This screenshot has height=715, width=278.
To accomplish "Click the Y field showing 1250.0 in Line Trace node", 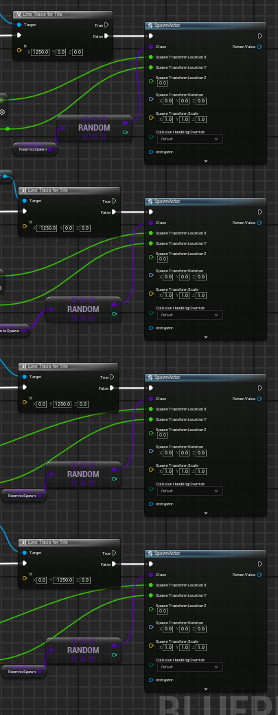I will 62,404.
